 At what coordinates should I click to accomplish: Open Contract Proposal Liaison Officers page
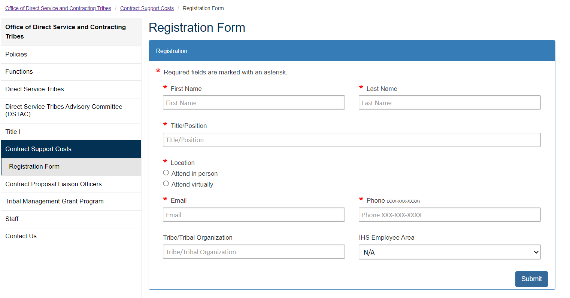54,184
